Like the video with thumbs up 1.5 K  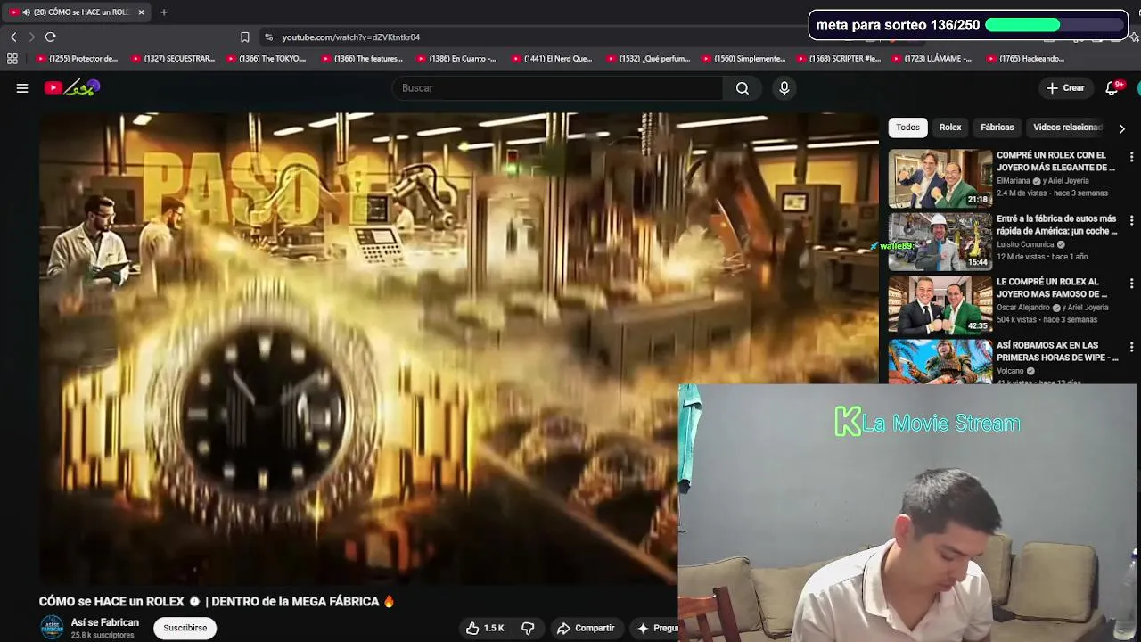click(x=485, y=628)
